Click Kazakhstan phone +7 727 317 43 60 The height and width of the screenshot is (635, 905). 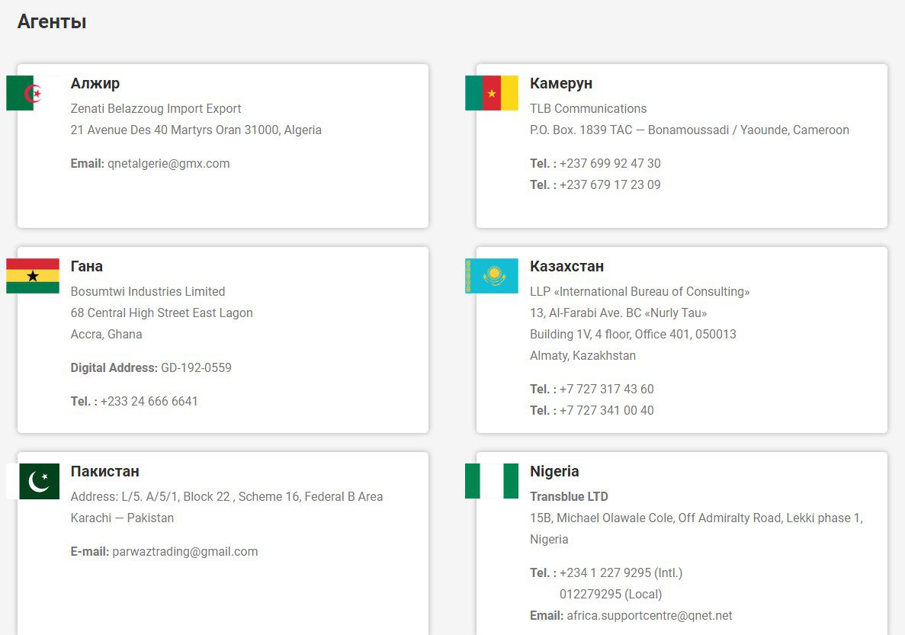tap(606, 389)
